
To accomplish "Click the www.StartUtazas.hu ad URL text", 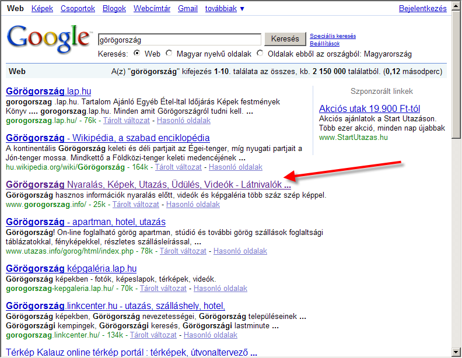I will (x=353, y=138).
